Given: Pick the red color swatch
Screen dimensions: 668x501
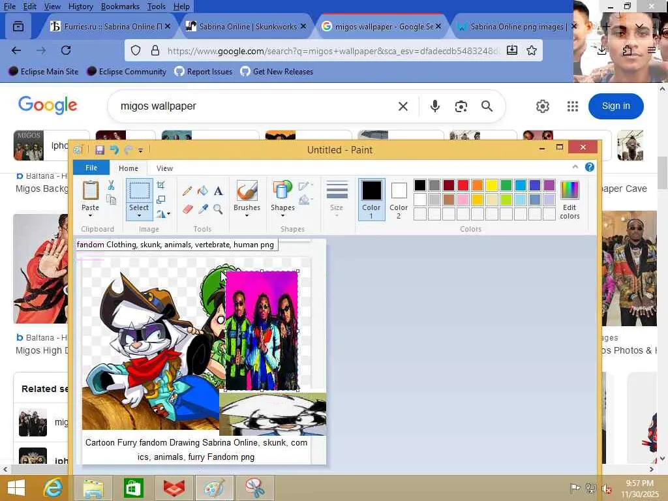Looking at the screenshot, I should pos(463,185).
